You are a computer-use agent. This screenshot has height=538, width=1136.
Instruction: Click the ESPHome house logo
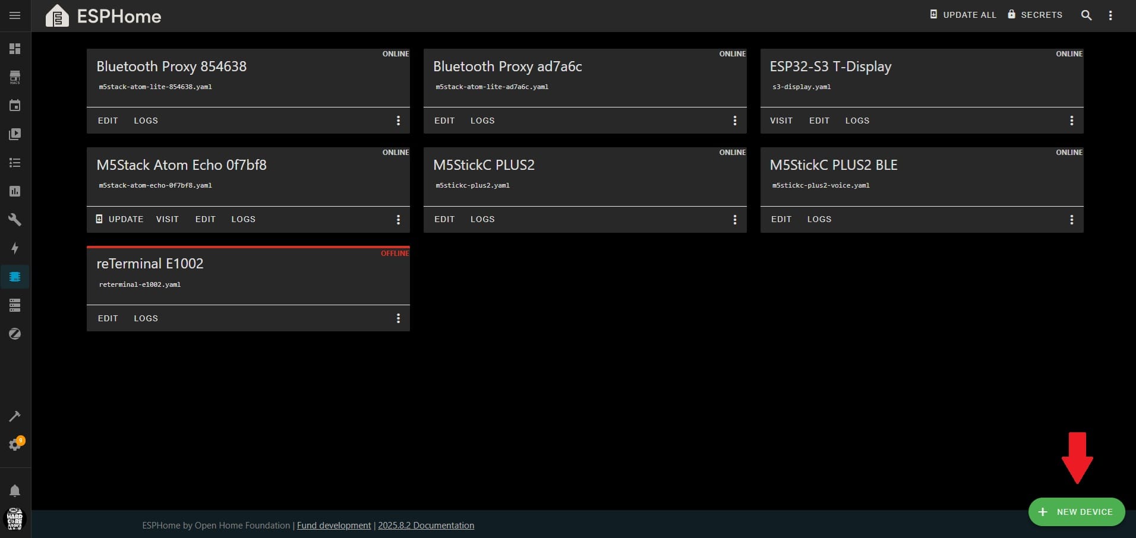point(57,16)
